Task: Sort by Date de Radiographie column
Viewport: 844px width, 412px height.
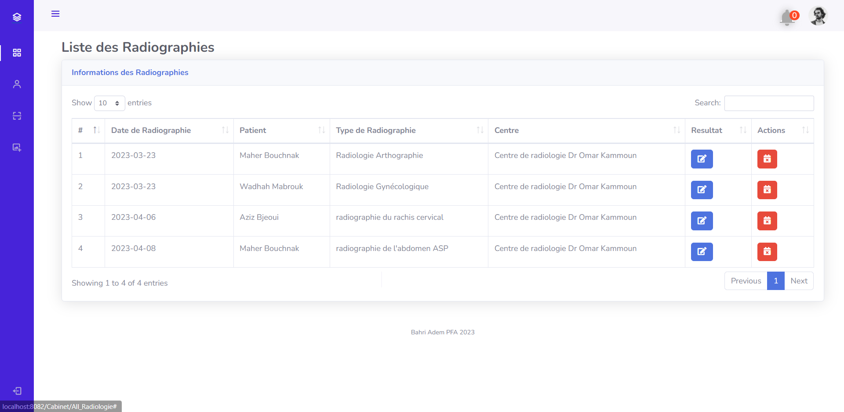Action: [151, 130]
